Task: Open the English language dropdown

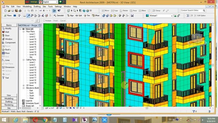Action: pyautogui.click(x=57, y=2)
